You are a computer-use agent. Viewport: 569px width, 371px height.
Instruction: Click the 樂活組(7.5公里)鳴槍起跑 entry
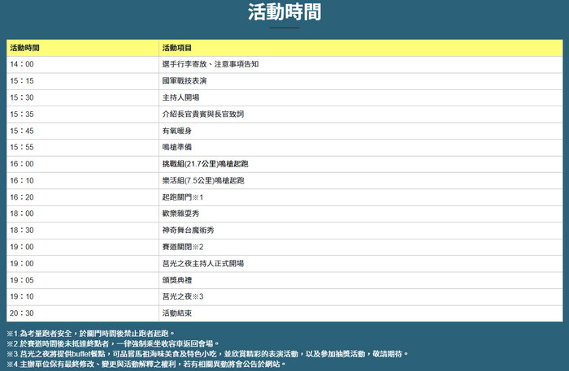point(203,180)
